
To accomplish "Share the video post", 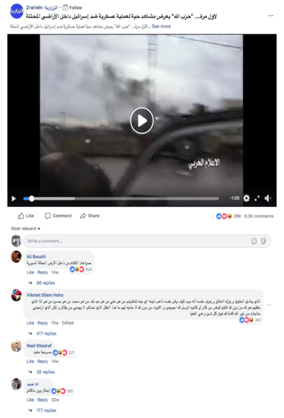I will click(90, 216).
